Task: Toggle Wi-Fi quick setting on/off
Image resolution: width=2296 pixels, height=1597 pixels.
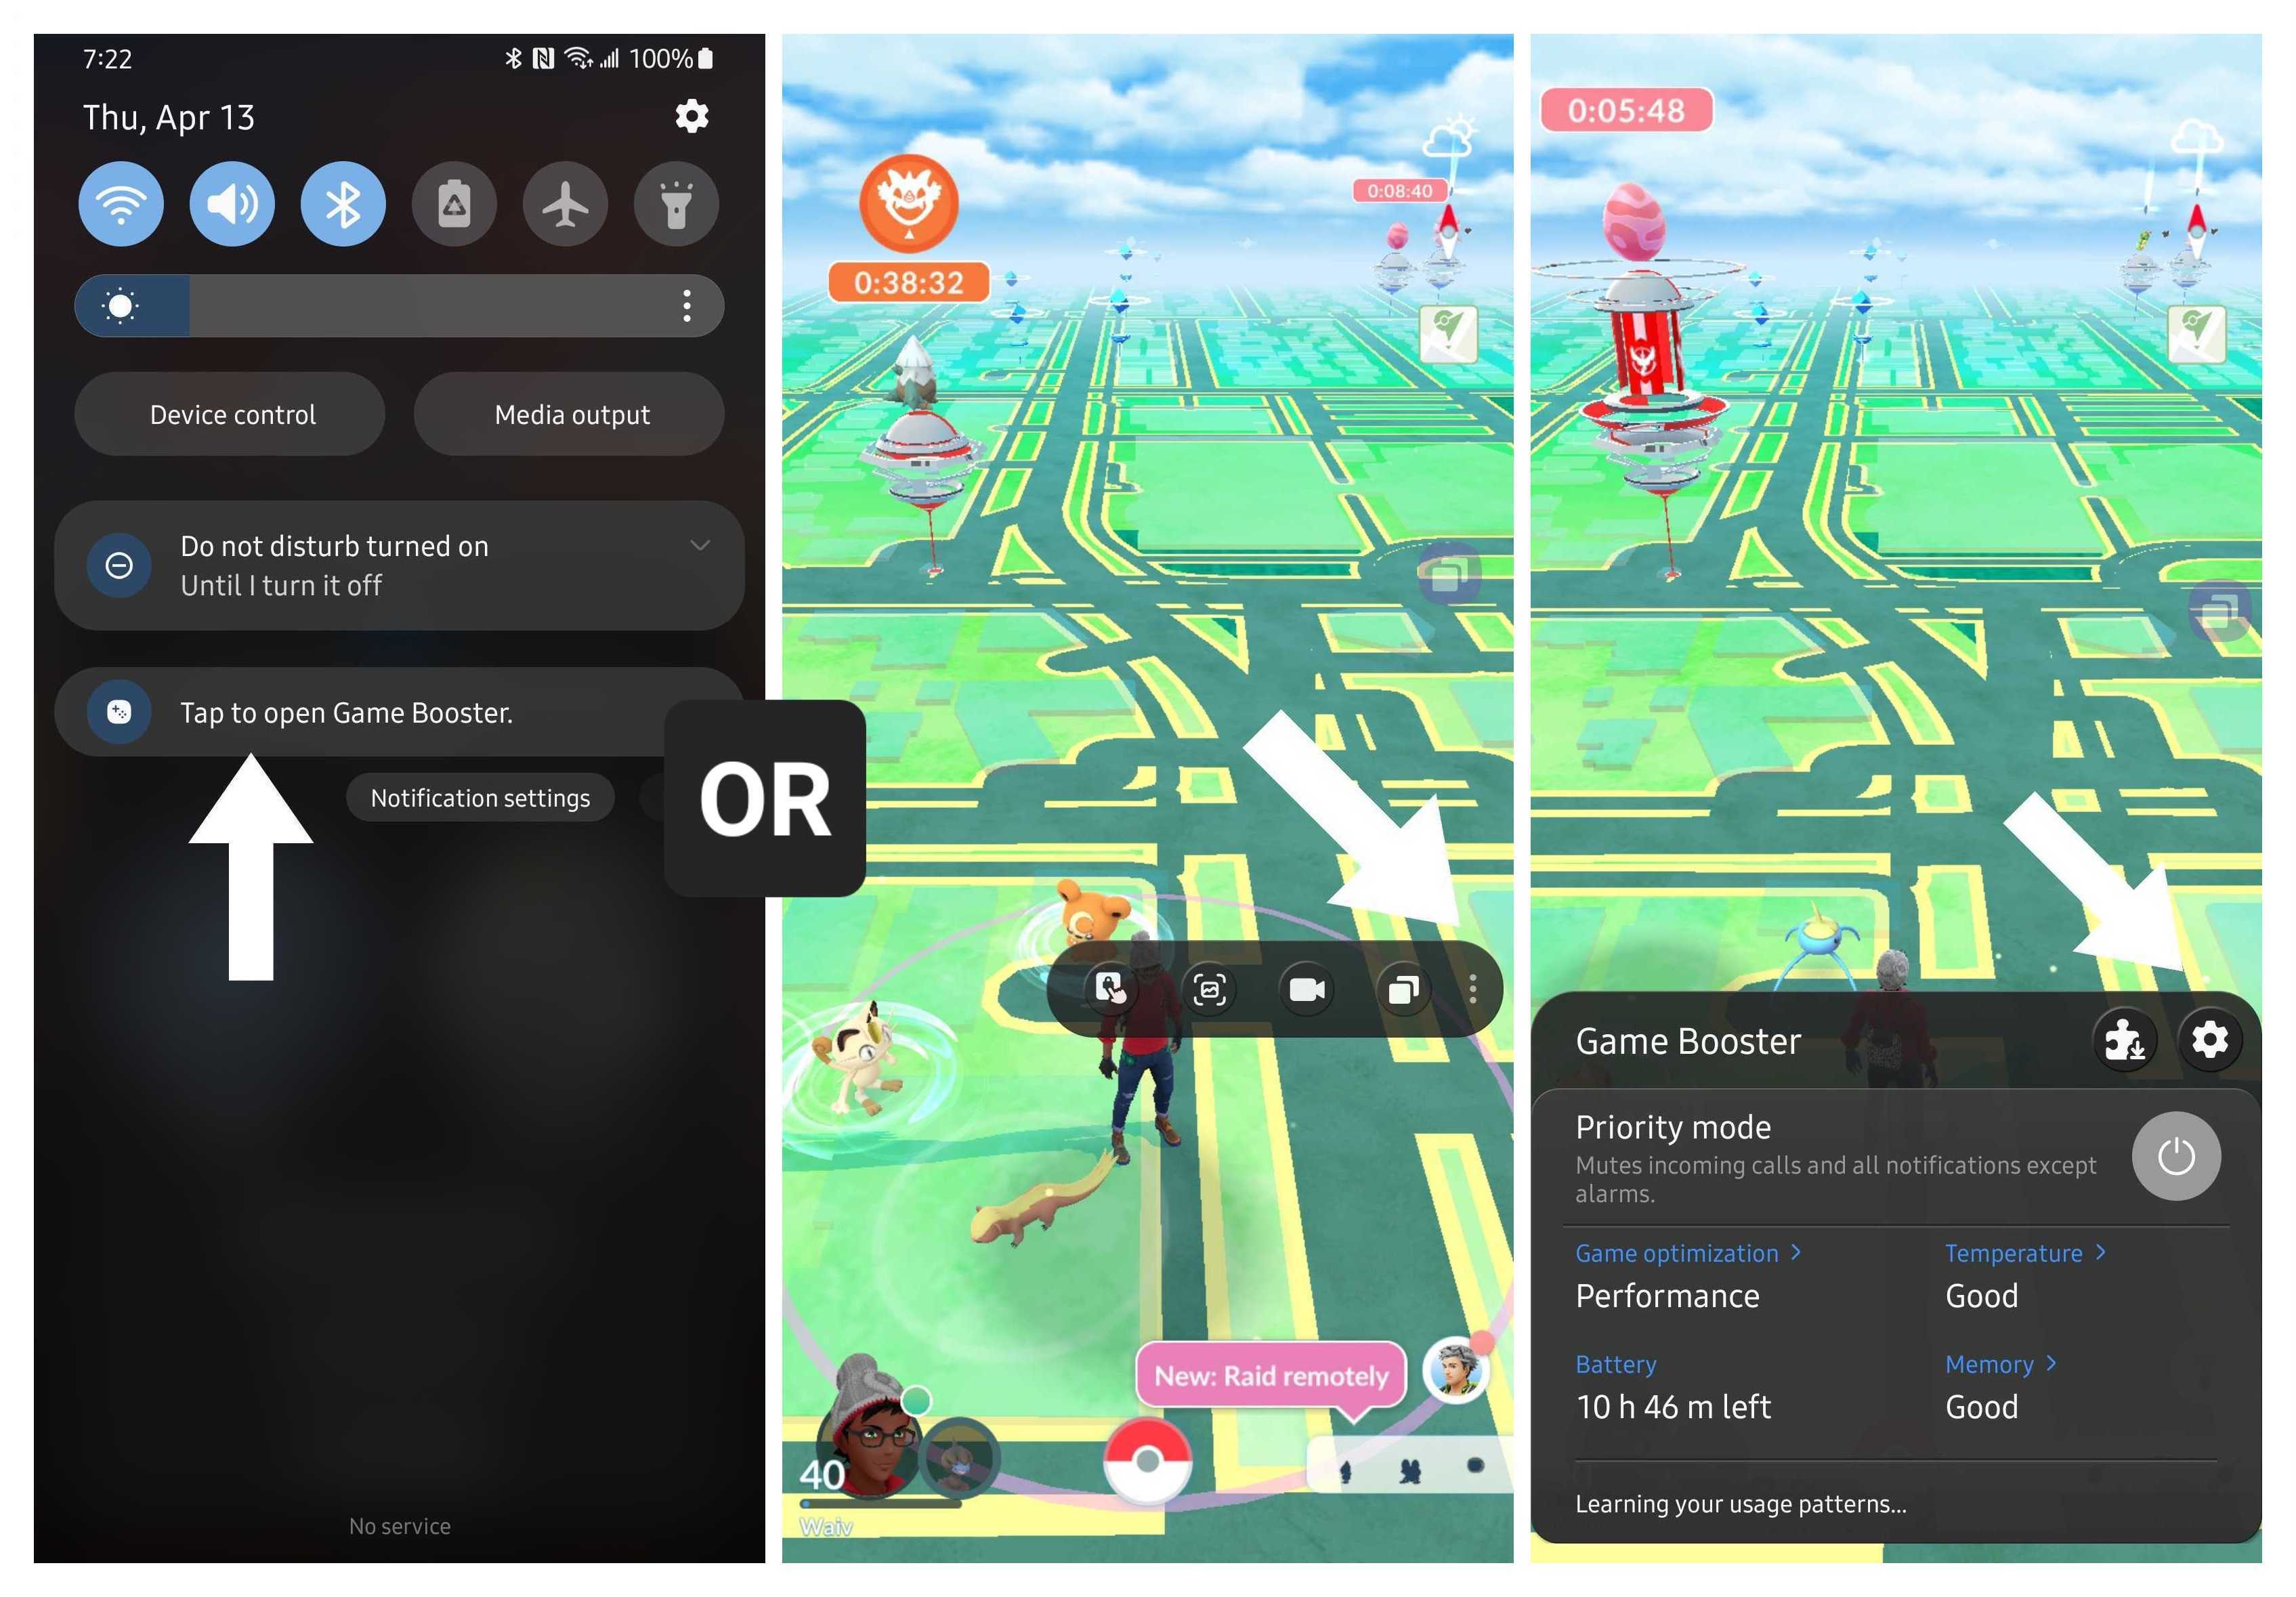Action: 117,205
